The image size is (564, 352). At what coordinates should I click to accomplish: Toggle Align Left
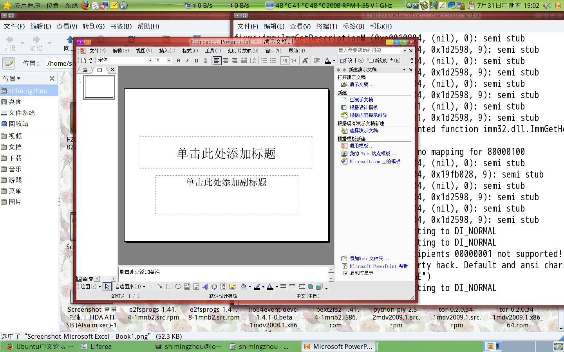click(x=217, y=60)
